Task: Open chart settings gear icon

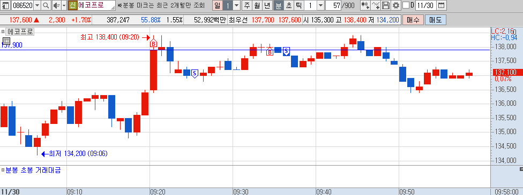Action: [395, 5]
